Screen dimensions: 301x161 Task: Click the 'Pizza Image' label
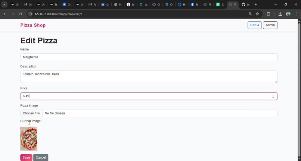click(x=29, y=106)
